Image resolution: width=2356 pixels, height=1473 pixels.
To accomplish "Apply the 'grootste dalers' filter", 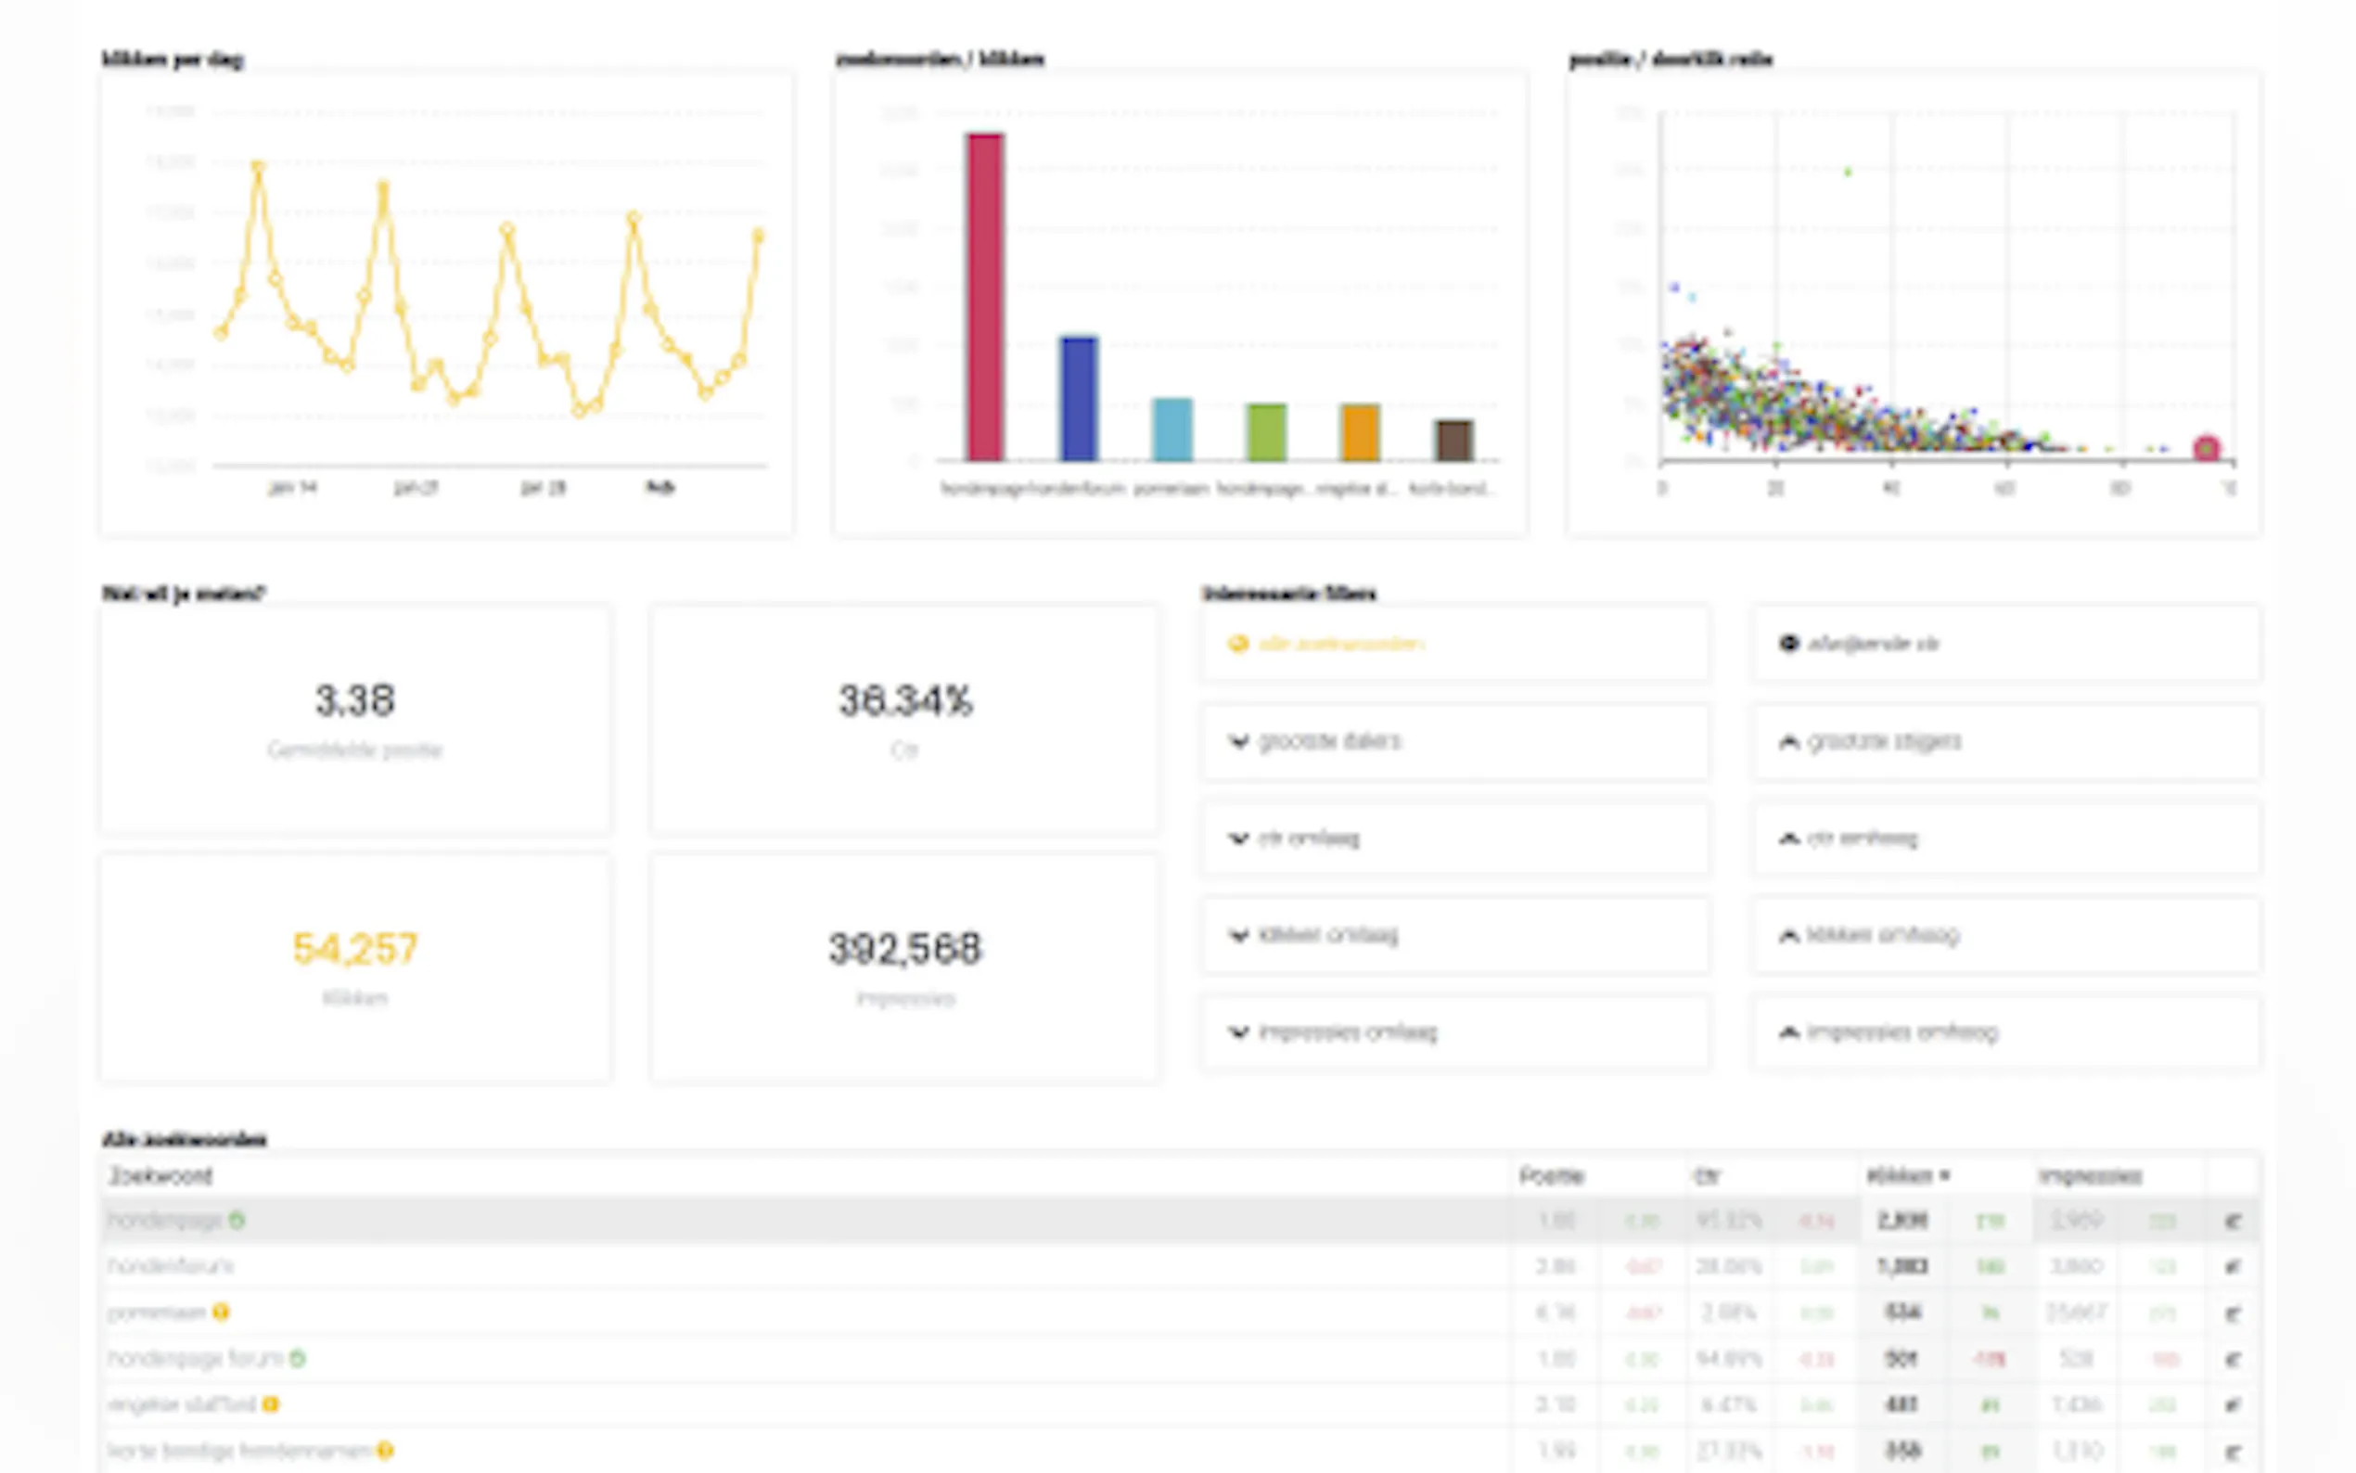I will click(1455, 741).
